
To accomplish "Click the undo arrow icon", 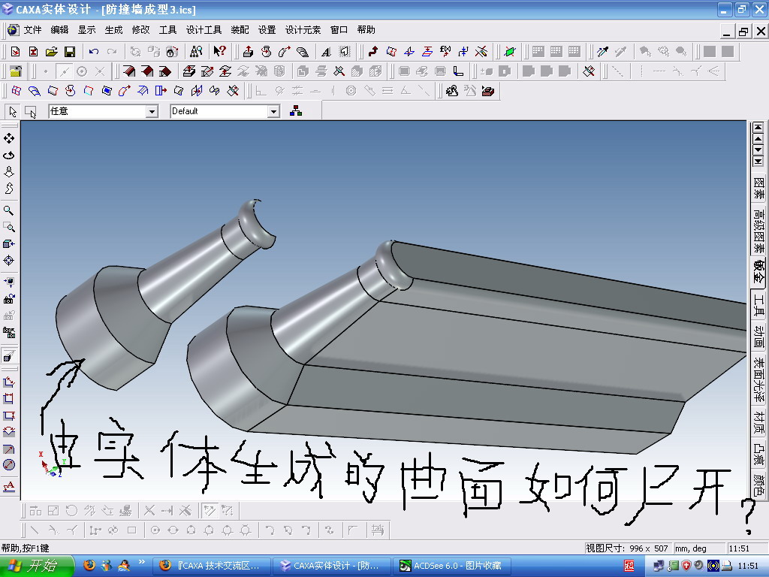I will pyautogui.click(x=94, y=52).
